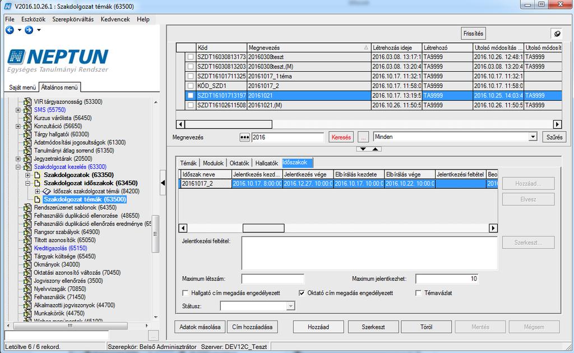The width and height of the screenshot is (574, 353).
Task: Click the menu tree vertical scrollbar thumb
Action: tap(156, 234)
